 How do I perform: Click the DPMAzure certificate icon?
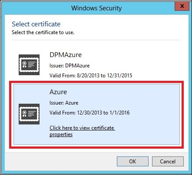click(29, 65)
